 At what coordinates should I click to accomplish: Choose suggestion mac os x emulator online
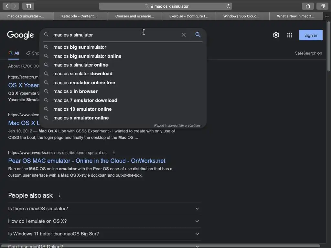click(123, 118)
